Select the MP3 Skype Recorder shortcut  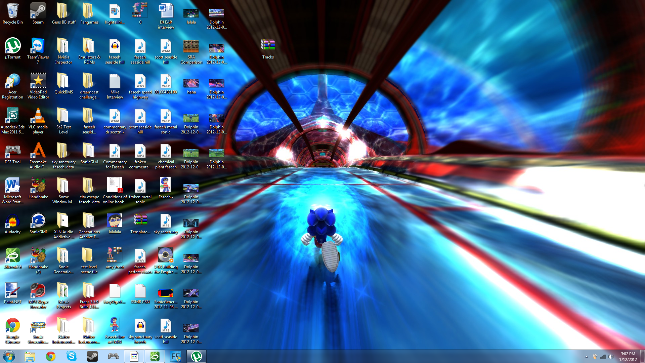pos(38,296)
